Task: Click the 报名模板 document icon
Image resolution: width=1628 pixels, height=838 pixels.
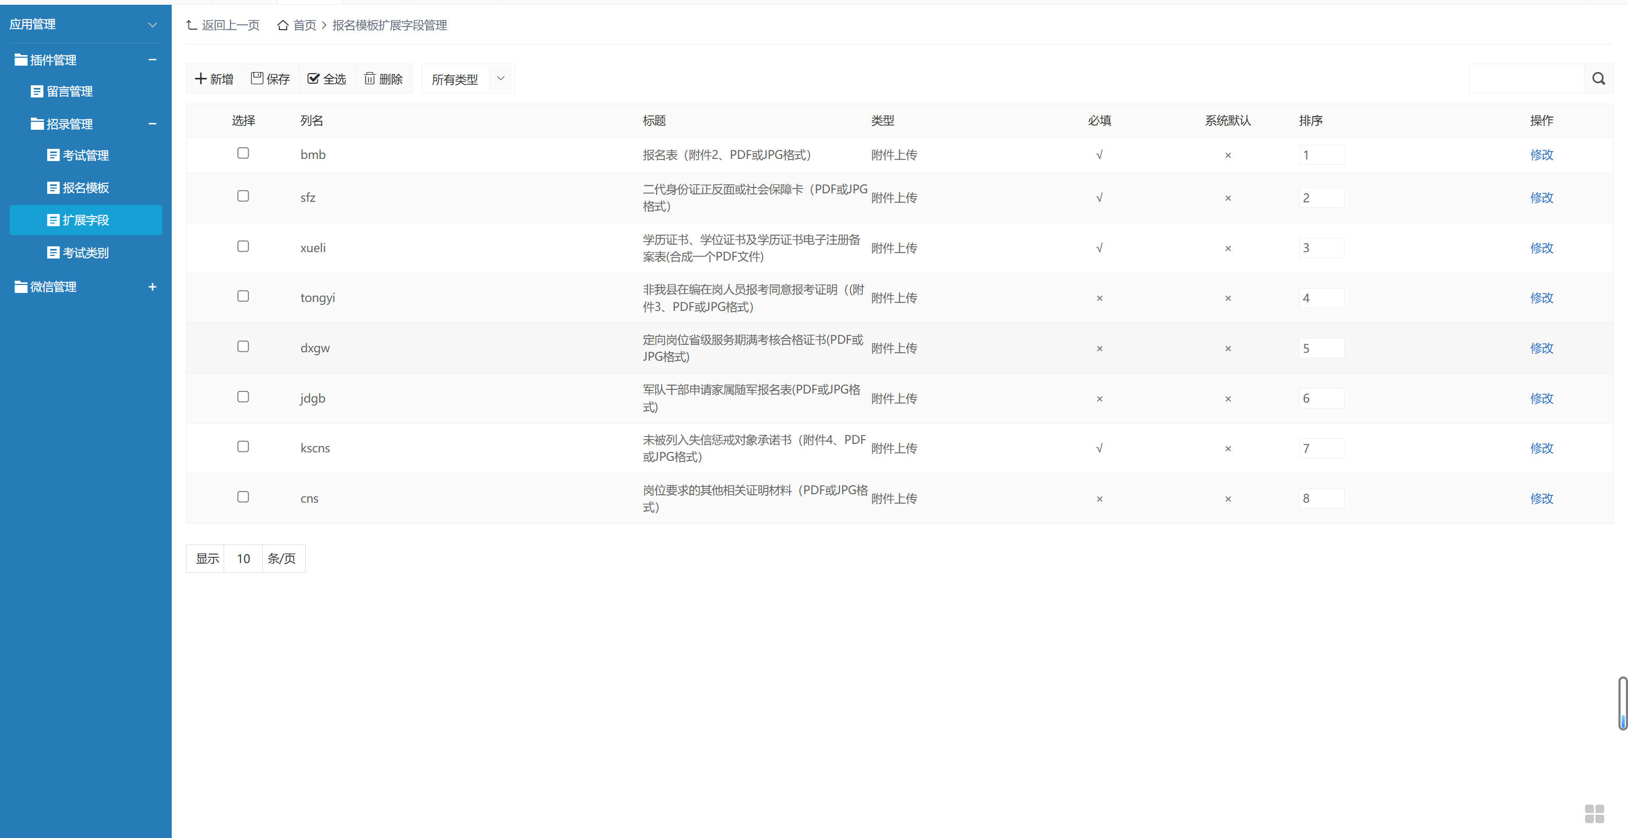Action: click(53, 188)
